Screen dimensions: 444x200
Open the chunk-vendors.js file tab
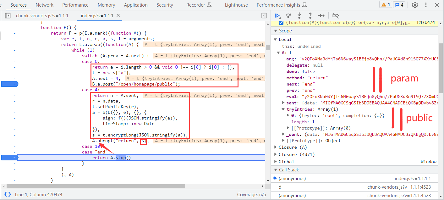(x=42, y=16)
